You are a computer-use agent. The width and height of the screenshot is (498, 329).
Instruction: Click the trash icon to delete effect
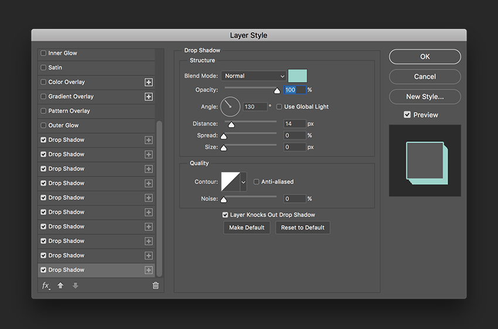tap(155, 286)
